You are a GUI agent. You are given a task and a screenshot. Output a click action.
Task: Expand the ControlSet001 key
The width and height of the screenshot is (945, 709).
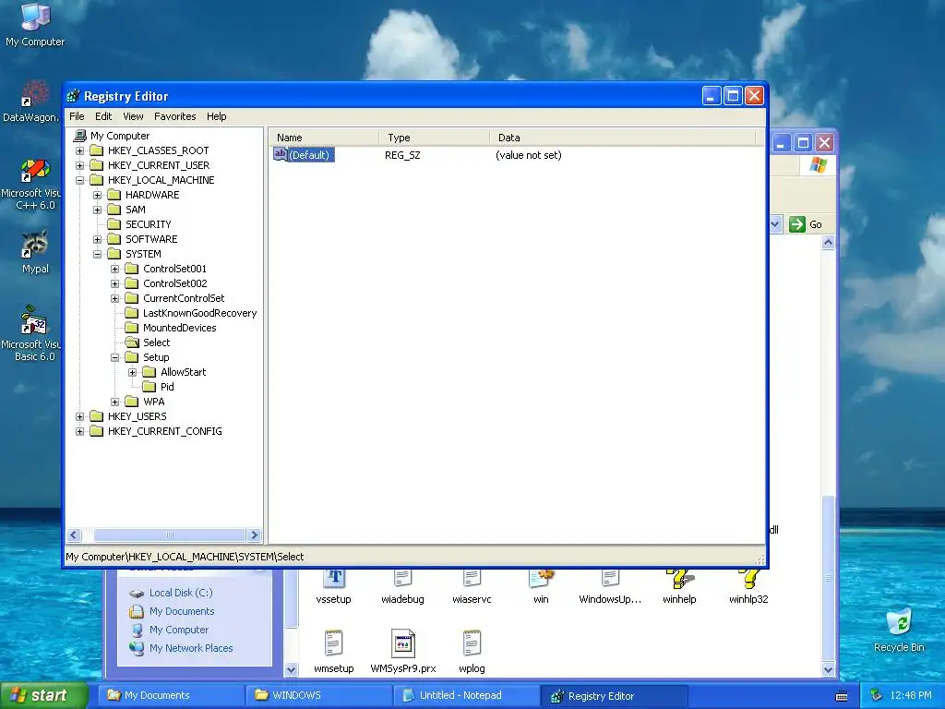114,269
